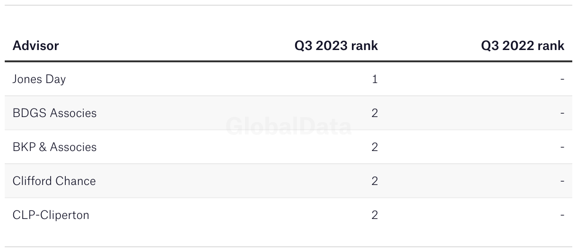Click Jones Day's Q3 2022 rank dash
This screenshot has width=577, height=252.
click(x=562, y=79)
